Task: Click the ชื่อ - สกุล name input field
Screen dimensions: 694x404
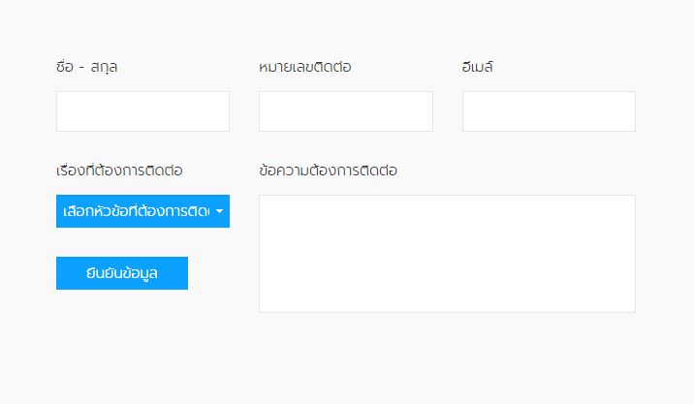Action: (x=142, y=111)
